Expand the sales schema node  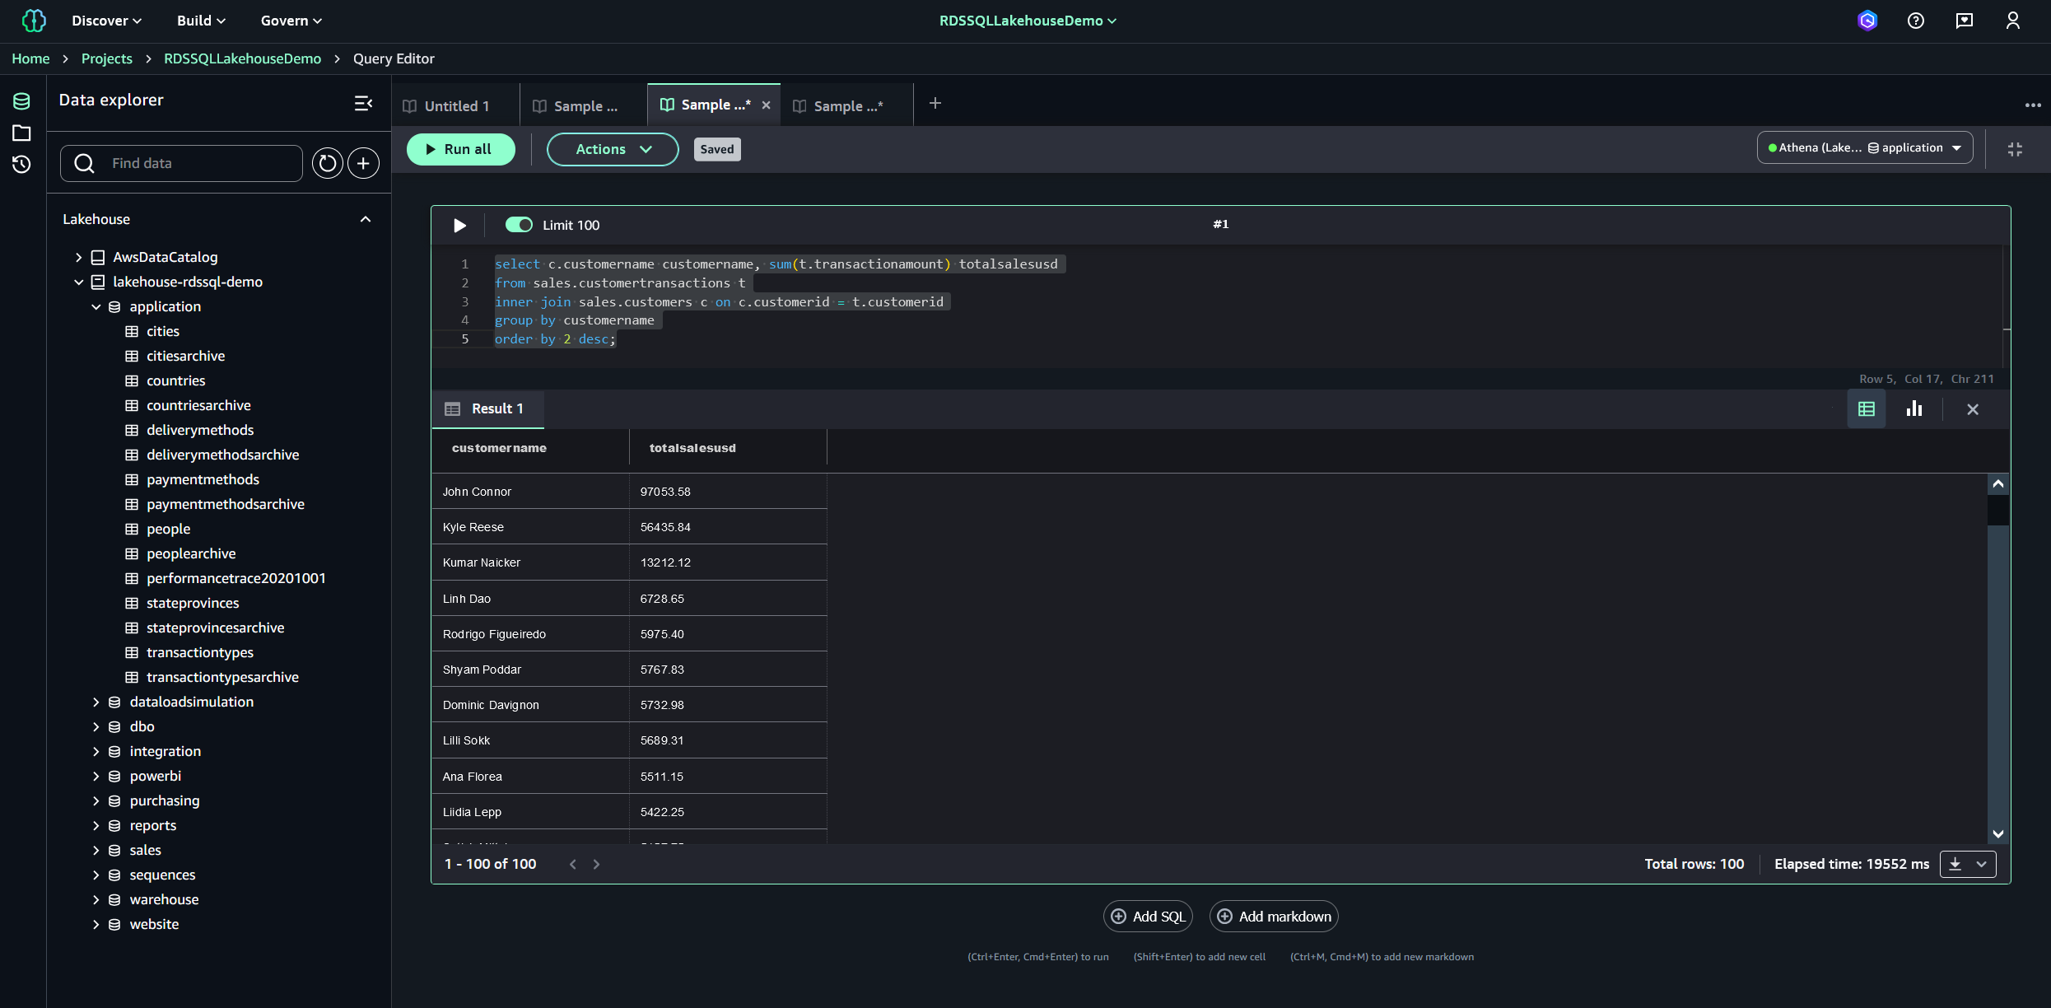(96, 850)
